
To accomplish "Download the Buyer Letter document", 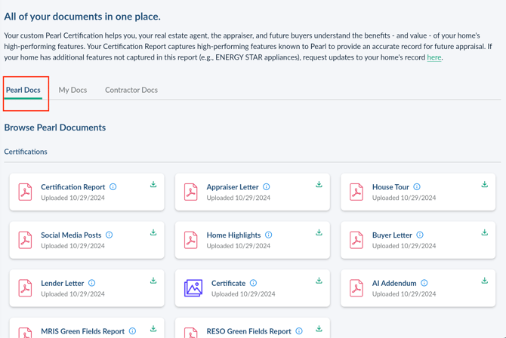I will coord(485,233).
